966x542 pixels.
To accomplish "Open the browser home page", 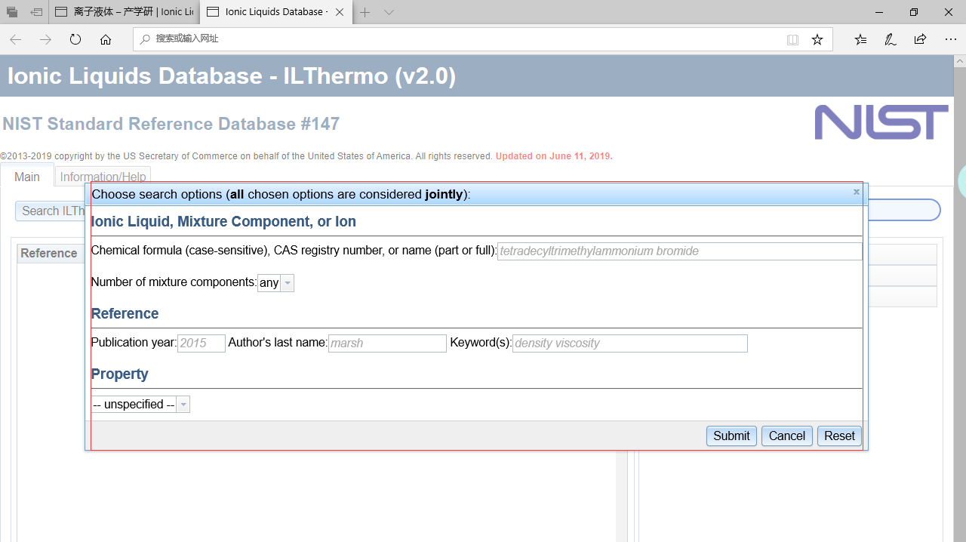I will click(106, 40).
